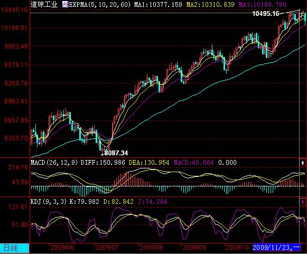This screenshot has width=307, height=254.
Task: Click the 2009/08 date axis label
Action: (151, 248)
